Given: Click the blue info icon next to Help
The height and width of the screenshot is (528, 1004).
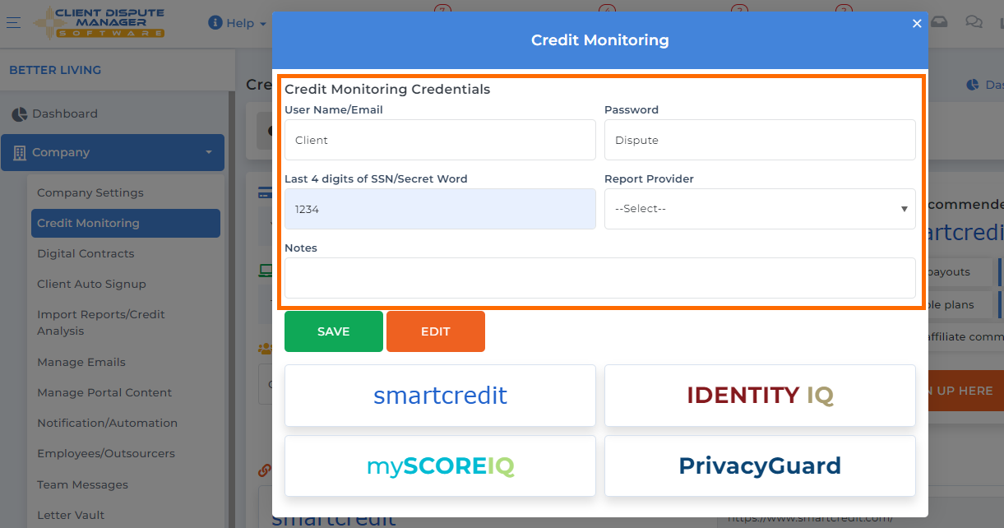Looking at the screenshot, I should 216,22.
